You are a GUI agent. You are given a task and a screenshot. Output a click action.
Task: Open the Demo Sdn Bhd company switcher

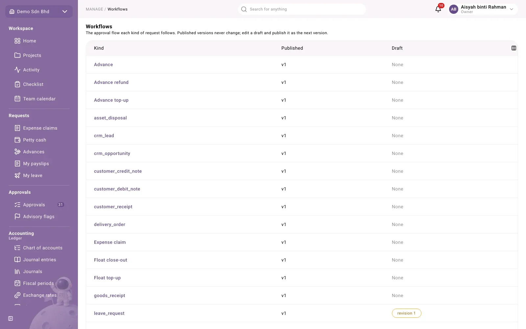[39, 12]
